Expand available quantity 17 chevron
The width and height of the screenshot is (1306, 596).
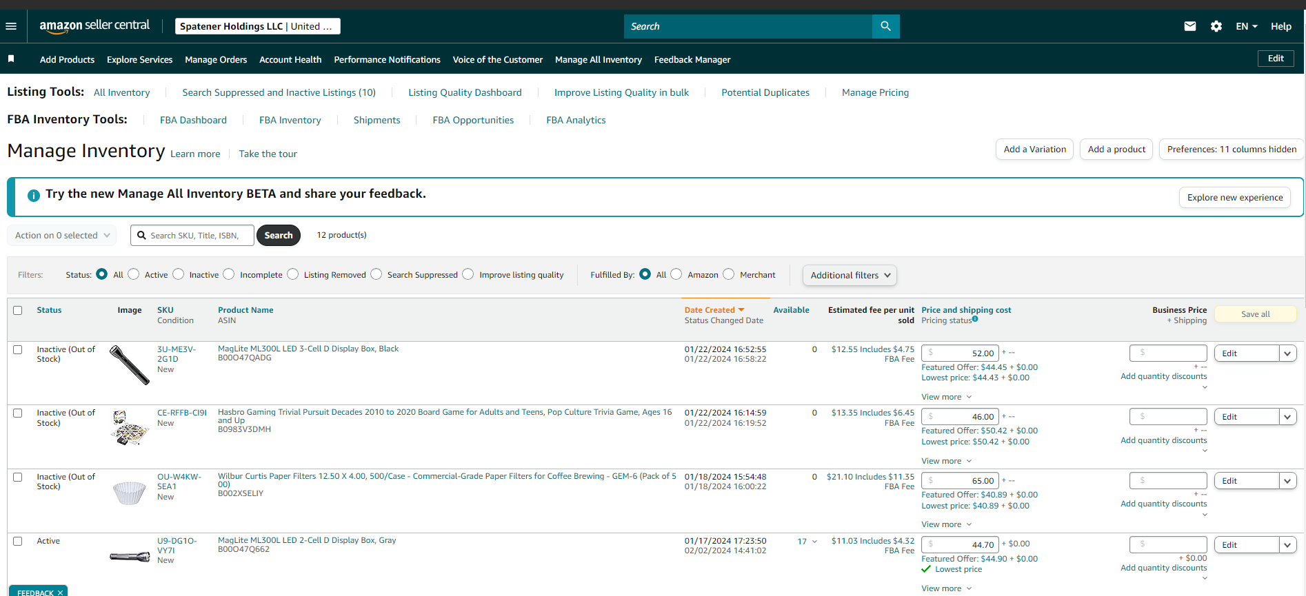[x=814, y=542]
